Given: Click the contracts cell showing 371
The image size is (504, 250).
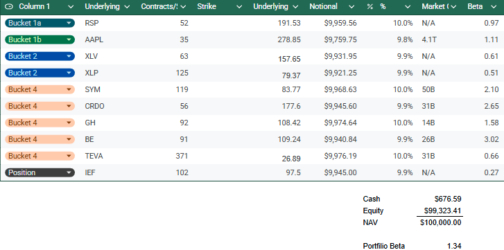Looking at the screenshot, I should coord(182,157).
